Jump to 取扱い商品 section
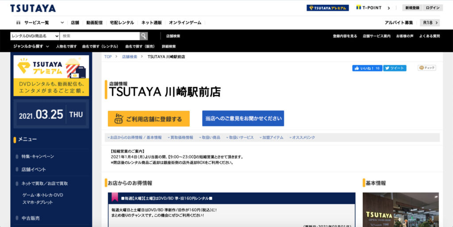The height and width of the screenshot is (227, 453). pyautogui.click(x=210, y=138)
